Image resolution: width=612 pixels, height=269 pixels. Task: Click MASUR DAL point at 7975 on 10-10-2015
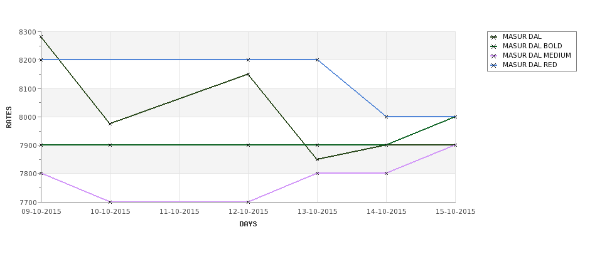tap(110, 124)
